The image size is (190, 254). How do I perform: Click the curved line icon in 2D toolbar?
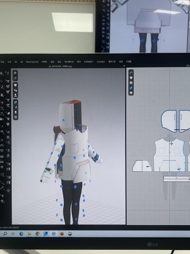pos(131,72)
